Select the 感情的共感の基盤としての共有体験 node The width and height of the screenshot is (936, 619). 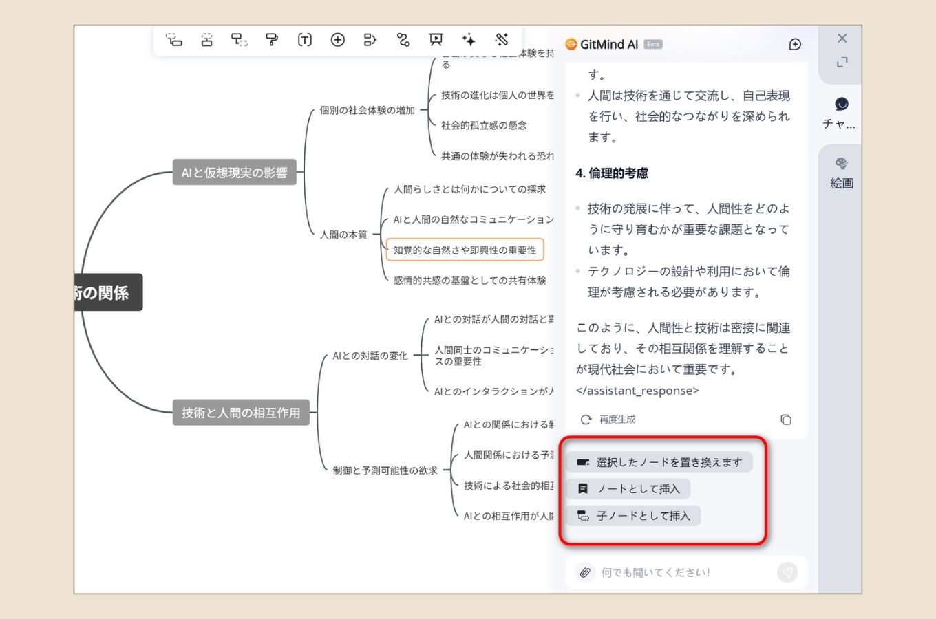point(469,281)
